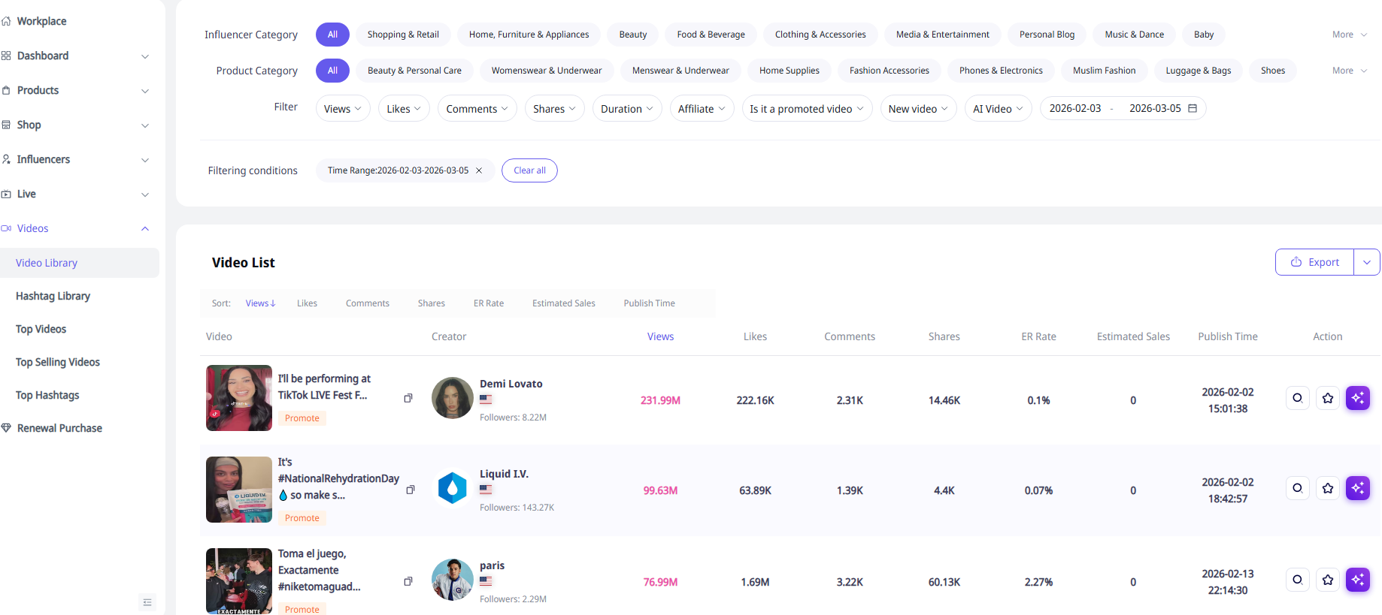Select Beauty influencer category chip
Image resolution: width=1382 pixels, height=615 pixels.
pos(632,35)
